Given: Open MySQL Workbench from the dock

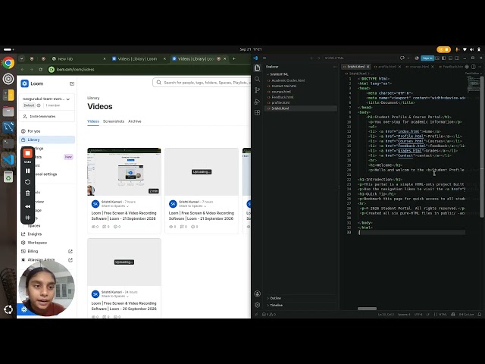Looking at the screenshot, I should 8,127.
